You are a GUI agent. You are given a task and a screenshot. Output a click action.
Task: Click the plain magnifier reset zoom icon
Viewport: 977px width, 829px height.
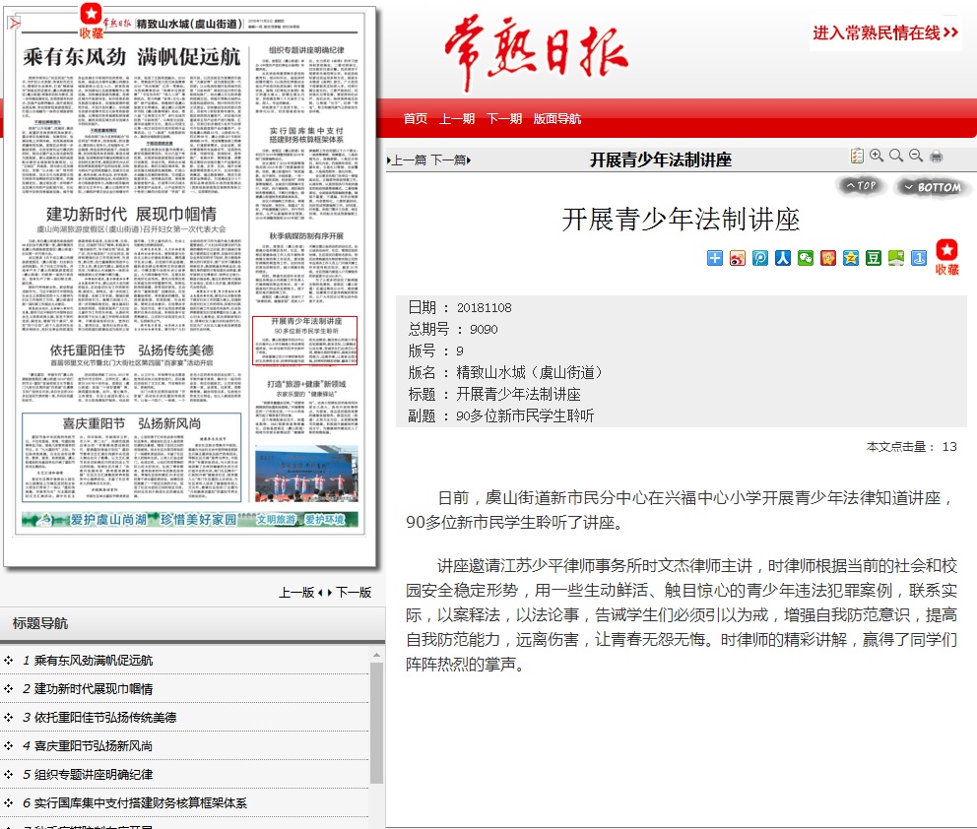tap(896, 156)
